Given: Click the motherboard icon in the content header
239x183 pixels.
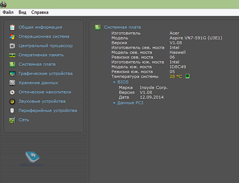Looking at the screenshot, I should 98,28.
